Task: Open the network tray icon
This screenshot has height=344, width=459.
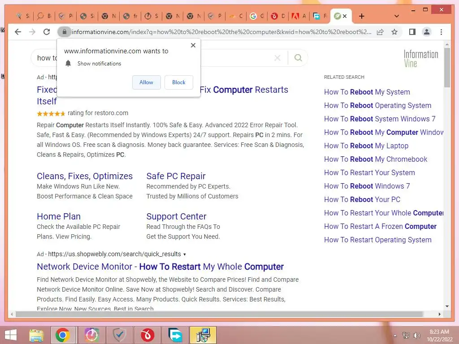Action: click(x=406, y=335)
